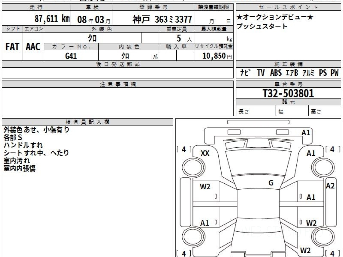Image resolution: width=343 pixels, height=257 pixels.
Task: Select the アルミ equipment entry
Action: pyautogui.click(x=308, y=73)
